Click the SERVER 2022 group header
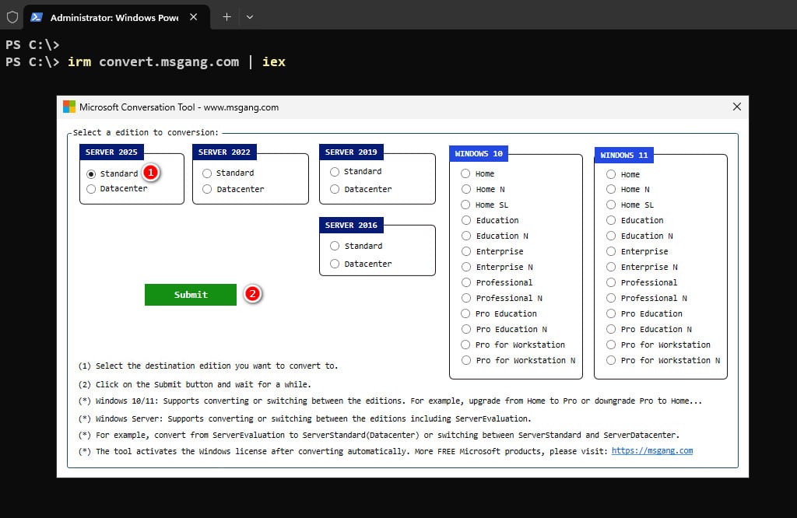 click(x=224, y=152)
